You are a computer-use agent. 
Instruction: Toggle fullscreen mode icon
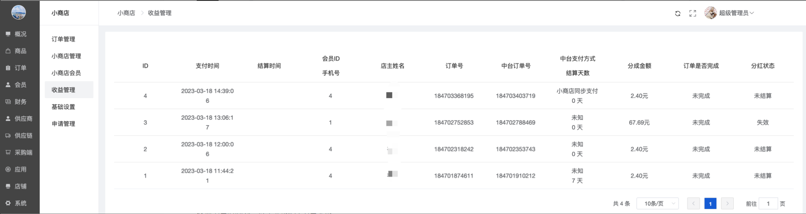click(693, 14)
